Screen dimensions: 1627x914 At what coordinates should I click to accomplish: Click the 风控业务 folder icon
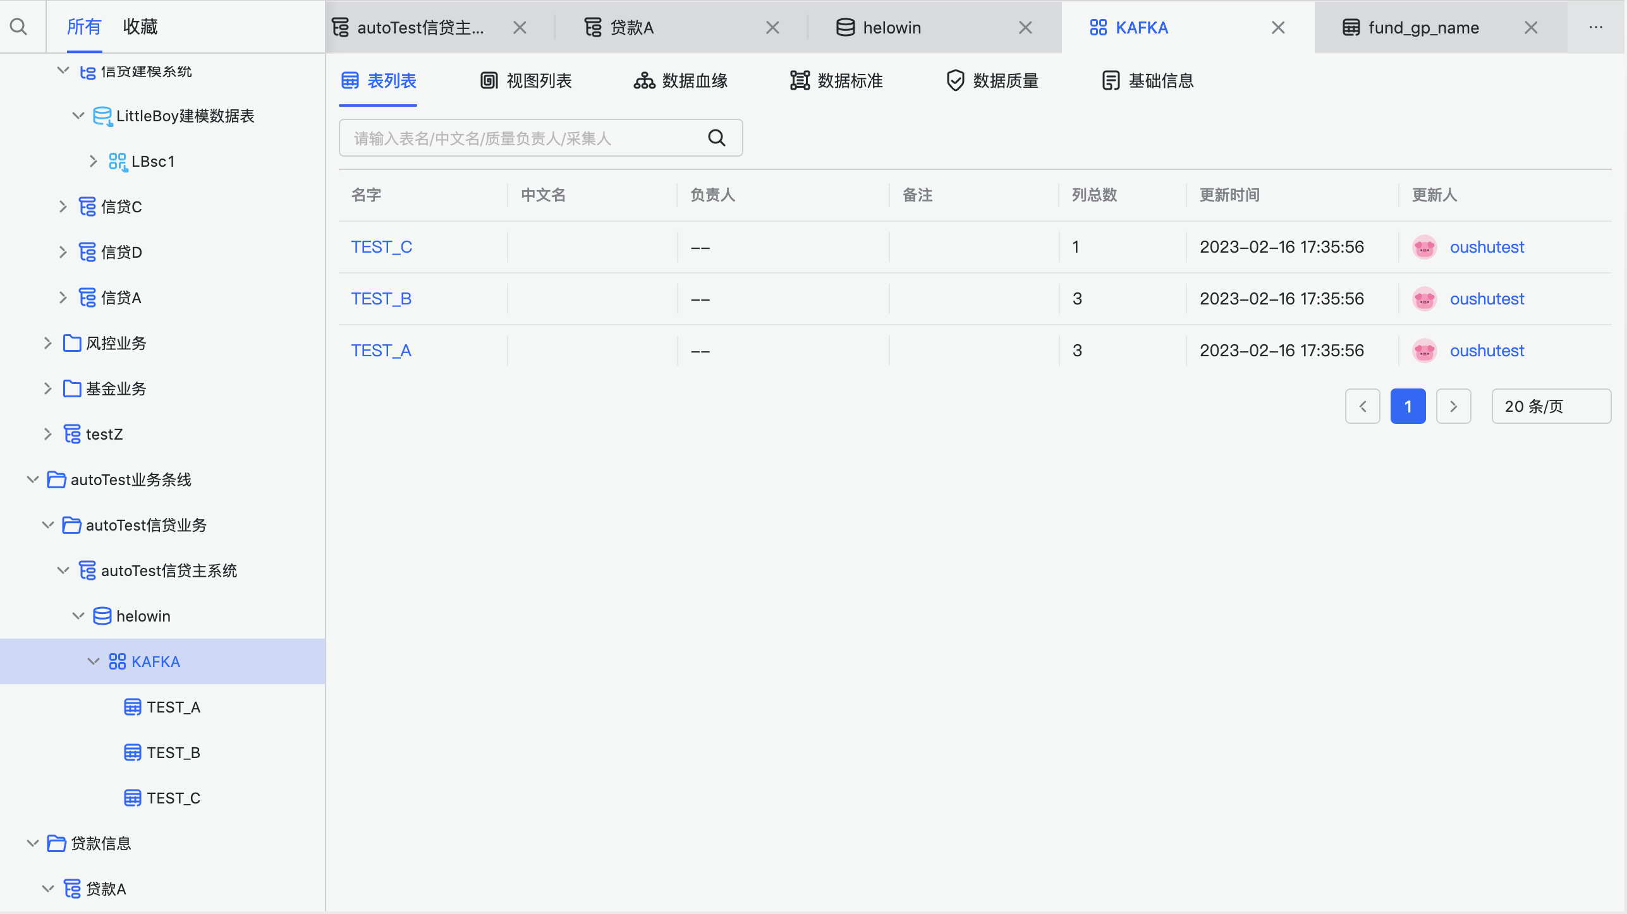click(x=72, y=343)
